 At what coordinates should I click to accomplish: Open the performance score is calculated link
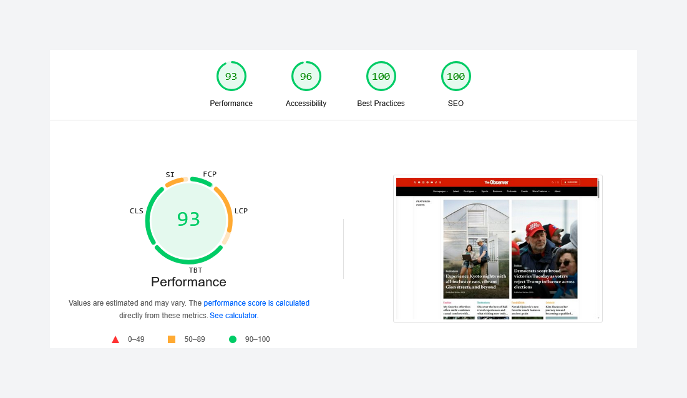(257, 303)
